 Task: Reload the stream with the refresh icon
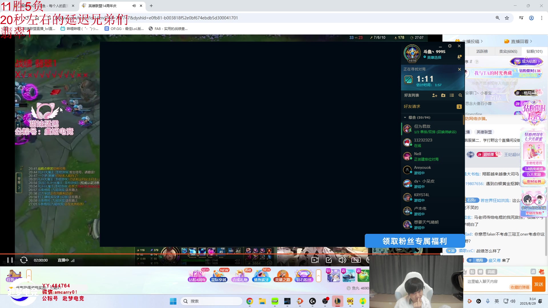pos(24,260)
